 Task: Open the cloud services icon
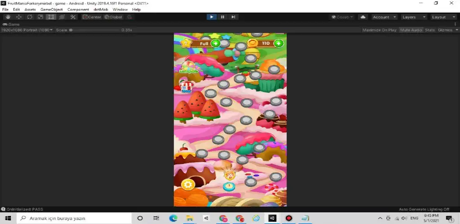363,17
